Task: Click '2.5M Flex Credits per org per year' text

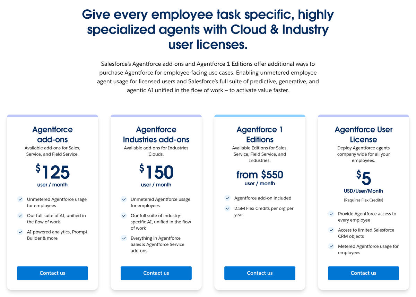Action: [x=264, y=212]
